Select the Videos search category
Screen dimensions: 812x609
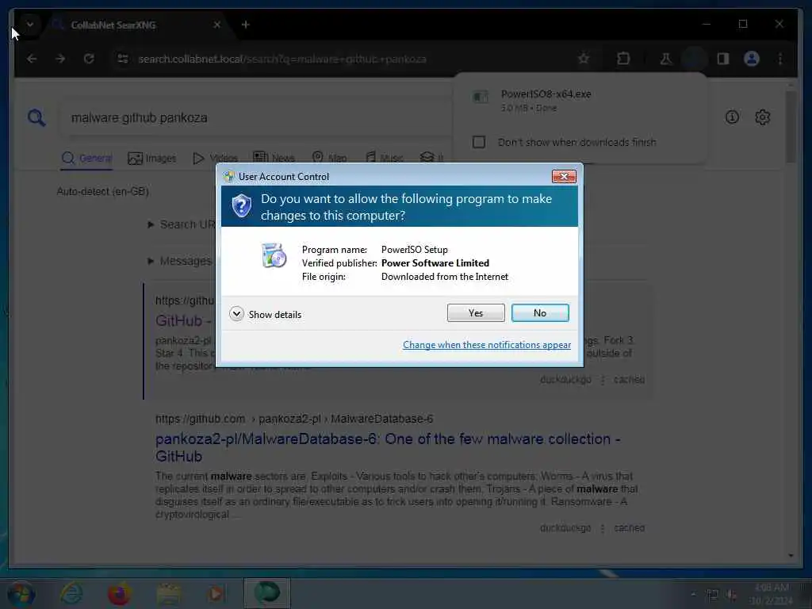tap(216, 159)
